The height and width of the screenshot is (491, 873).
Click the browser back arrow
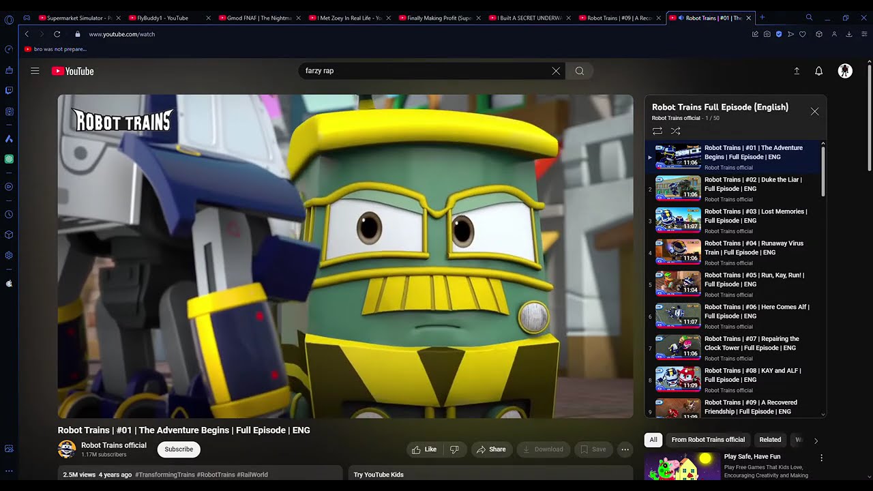point(27,34)
